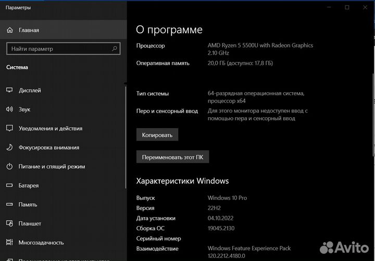Open Питание и спящий режим section
The width and height of the screenshot is (375, 261).
(63, 166)
